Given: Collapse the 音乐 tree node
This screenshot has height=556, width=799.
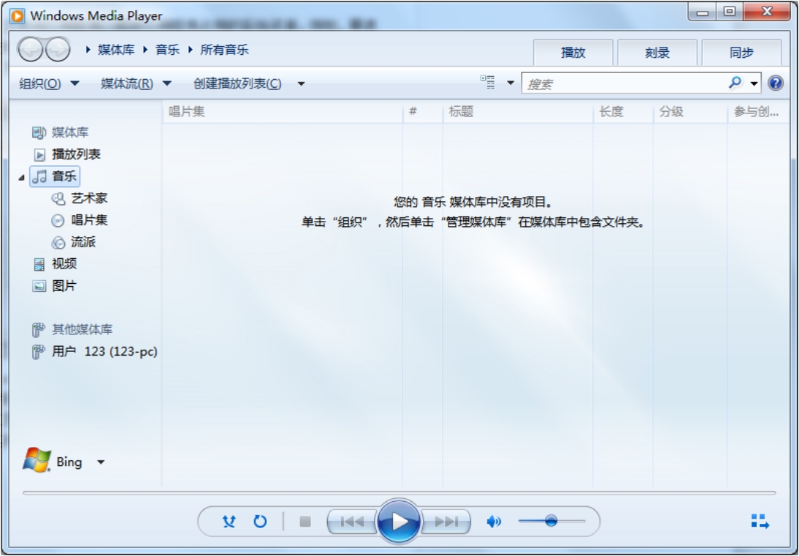Looking at the screenshot, I should point(21,177).
